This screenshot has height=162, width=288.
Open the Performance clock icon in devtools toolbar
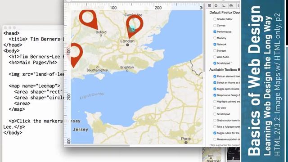(231, 6)
